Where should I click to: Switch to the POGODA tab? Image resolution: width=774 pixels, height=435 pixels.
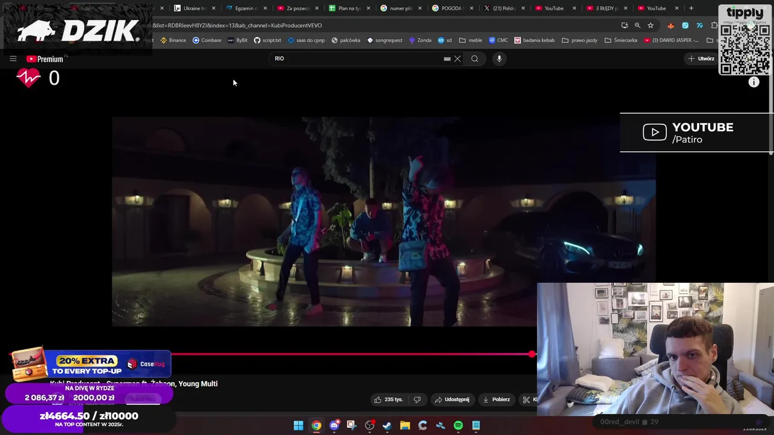(x=453, y=8)
